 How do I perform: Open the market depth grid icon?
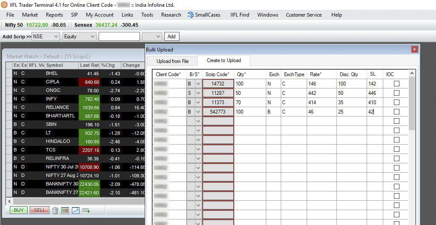pos(65,210)
